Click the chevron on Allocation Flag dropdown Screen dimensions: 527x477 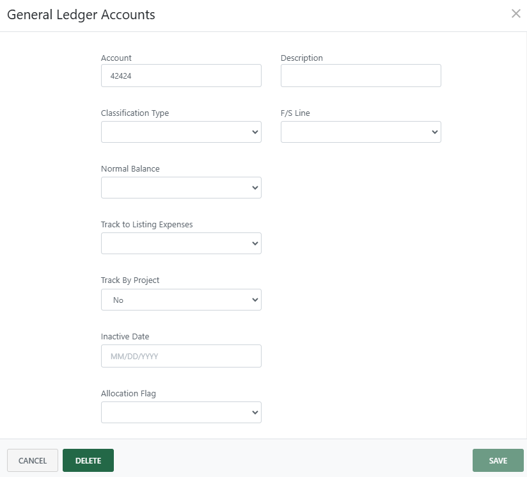pos(255,412)
